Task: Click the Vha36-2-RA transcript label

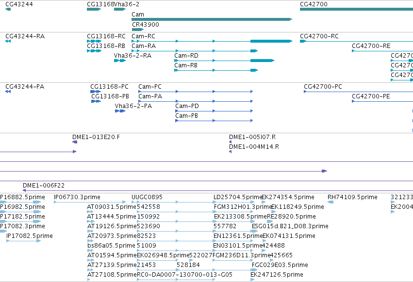Action: tap(132, 56)
